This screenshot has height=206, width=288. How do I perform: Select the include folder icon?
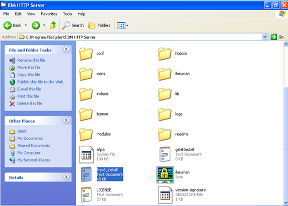pos(86,94)
